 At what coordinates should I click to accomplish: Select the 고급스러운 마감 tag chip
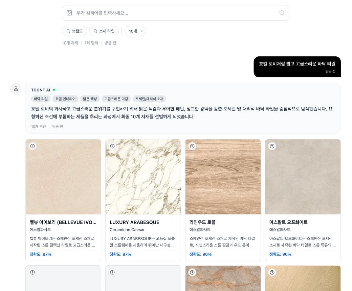point(116,99)
